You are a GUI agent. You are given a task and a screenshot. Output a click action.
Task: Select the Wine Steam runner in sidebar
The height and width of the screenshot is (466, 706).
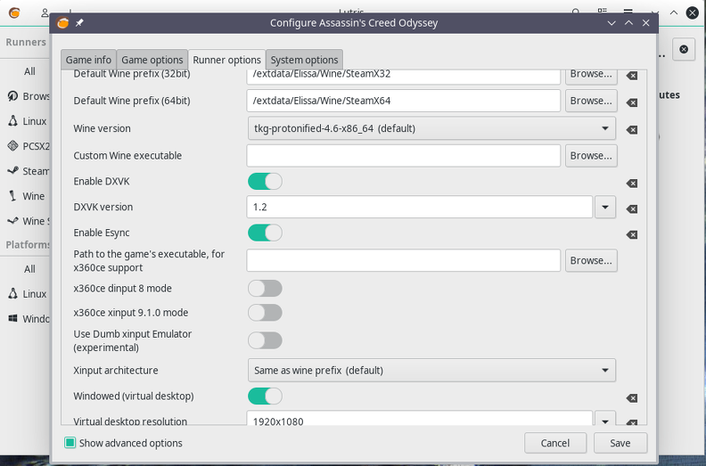28,221
